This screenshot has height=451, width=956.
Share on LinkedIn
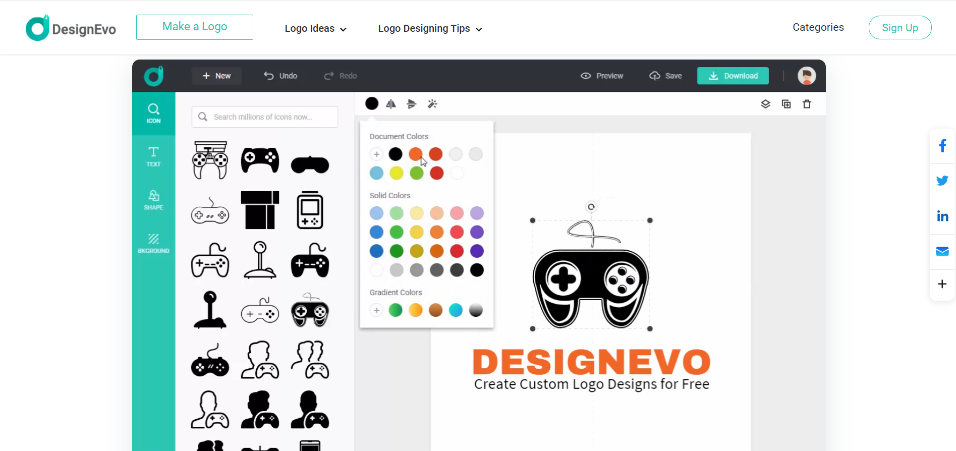click(x=942, y=216)
